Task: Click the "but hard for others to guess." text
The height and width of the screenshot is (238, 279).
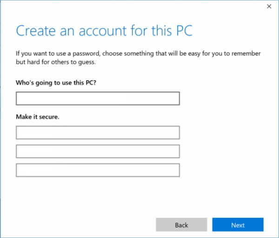Action: click(56, 62)
